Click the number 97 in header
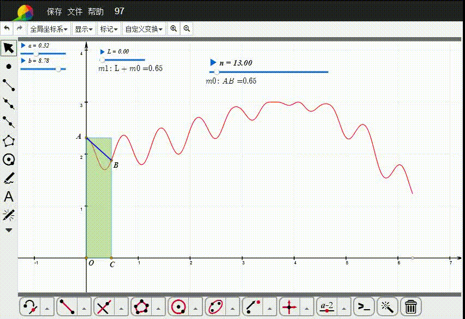 click(x=119, y=11)
